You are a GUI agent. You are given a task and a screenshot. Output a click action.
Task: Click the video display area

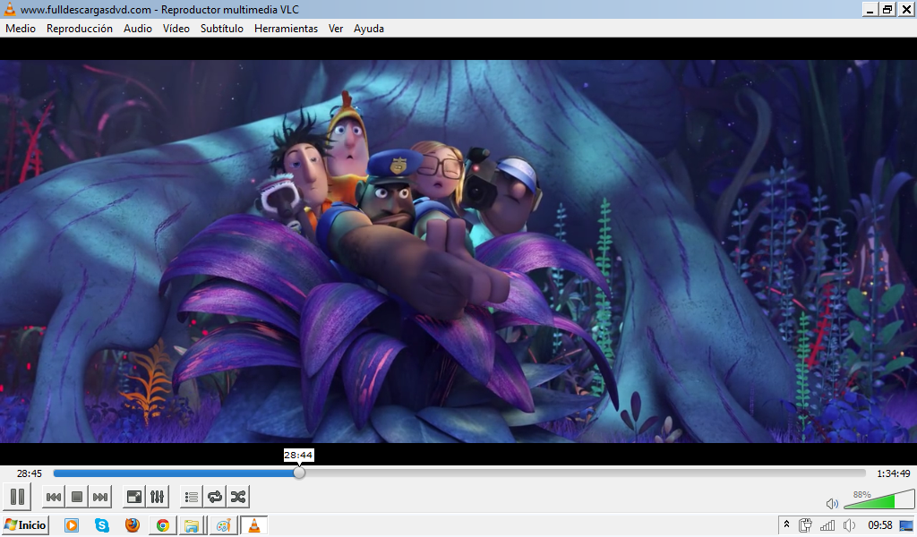(x=458, y=251)
